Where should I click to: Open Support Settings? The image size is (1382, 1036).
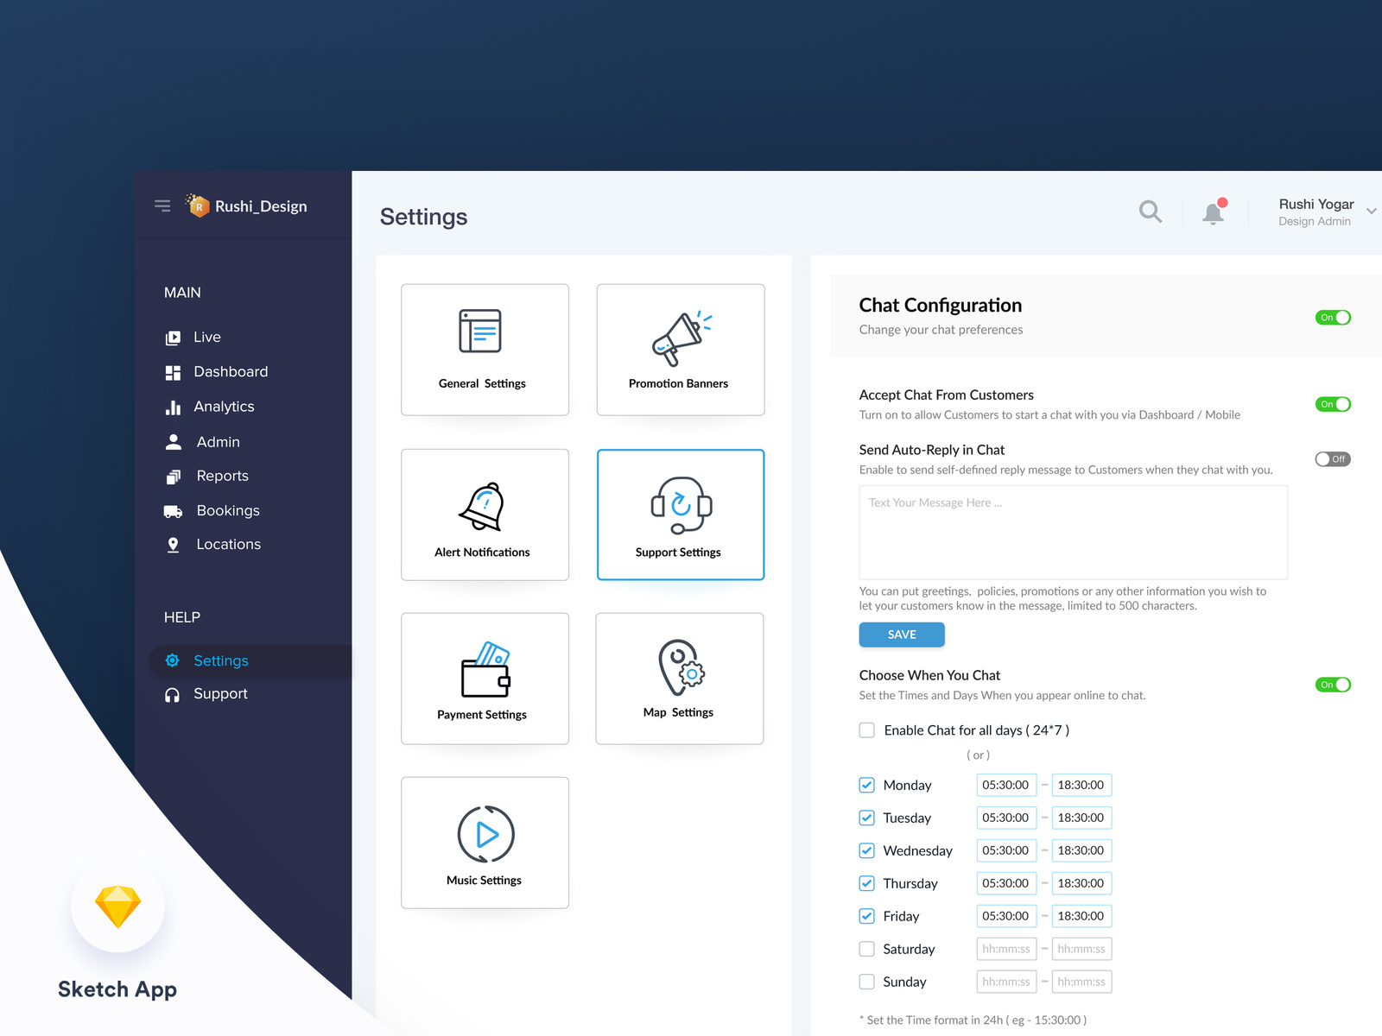coord(679,515)
